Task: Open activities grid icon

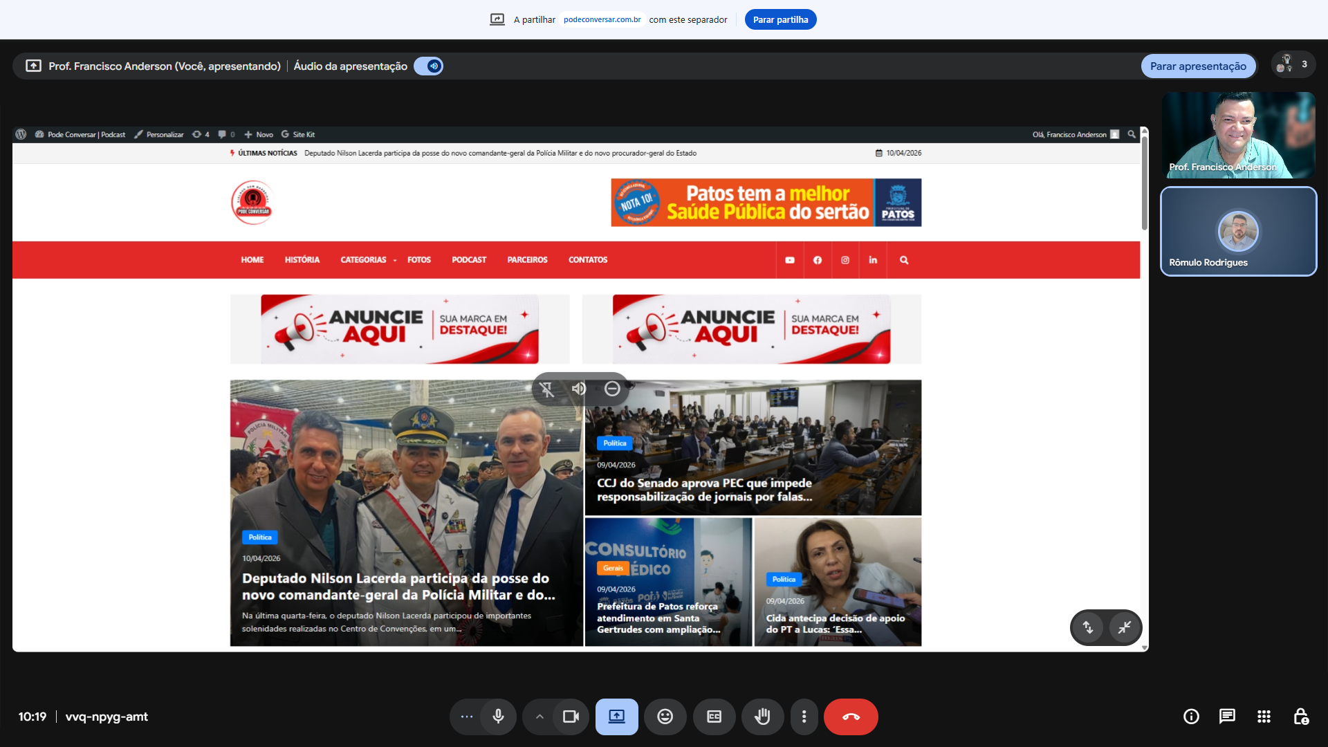Action: click(1264, 717)
